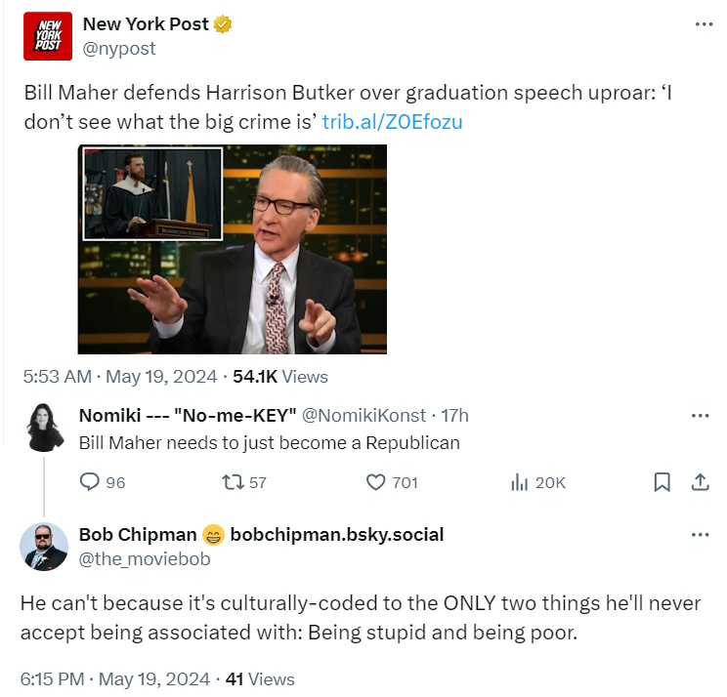Like Nomiki's tweet with the heart icon

(376, 481)
